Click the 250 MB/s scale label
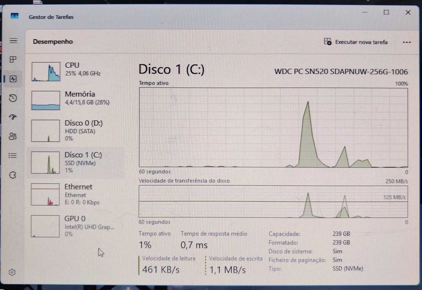The height and width of the screenshot is (290, 422). tap(396, 181)
